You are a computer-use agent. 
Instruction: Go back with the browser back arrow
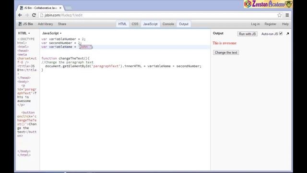point(20,15)
